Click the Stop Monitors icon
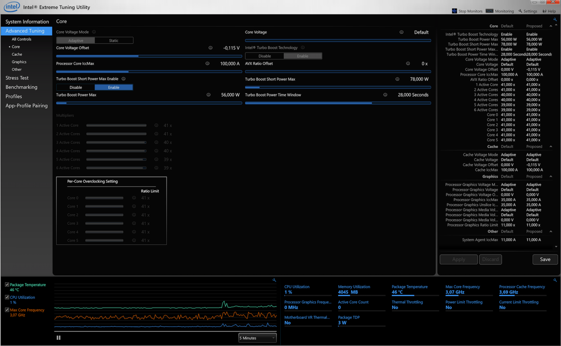The width and height of the screenshot is (561, 346). (x=454, y=11)
